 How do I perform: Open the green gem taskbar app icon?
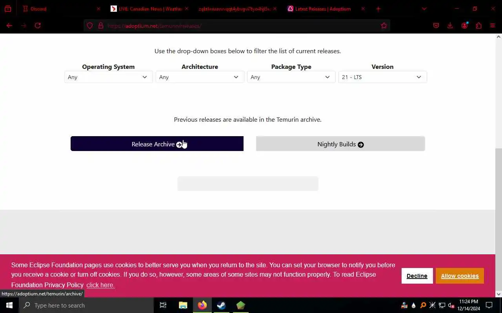241,305
